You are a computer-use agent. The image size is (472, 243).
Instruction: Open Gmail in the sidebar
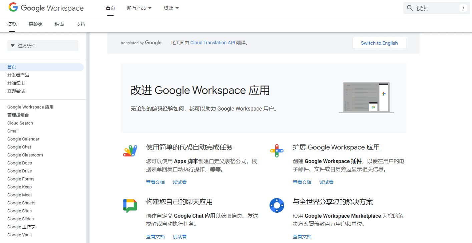tap(13, 131)
